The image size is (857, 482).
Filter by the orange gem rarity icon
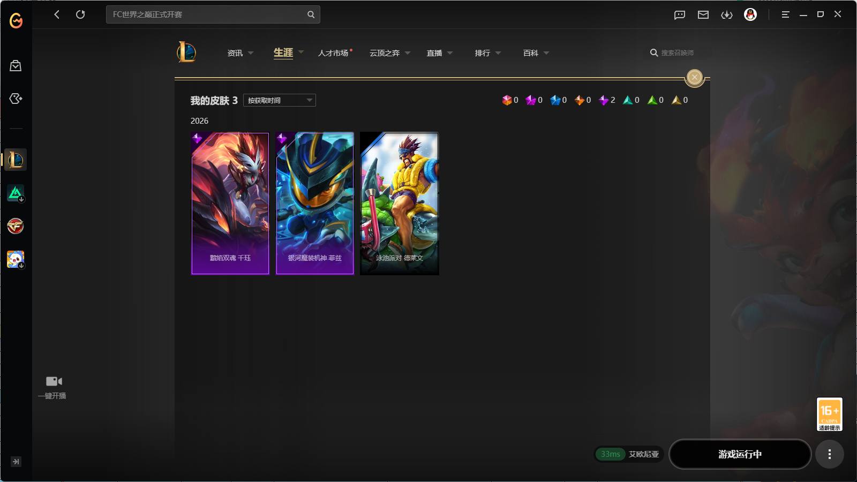pos(579,100)
